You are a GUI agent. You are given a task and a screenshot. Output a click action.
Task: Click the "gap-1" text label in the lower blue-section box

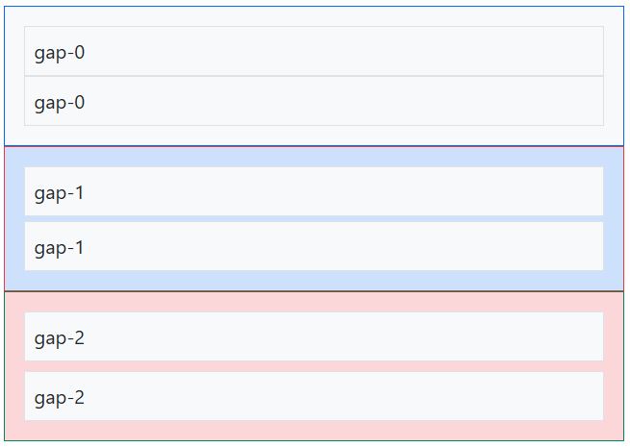pos(59,248)
